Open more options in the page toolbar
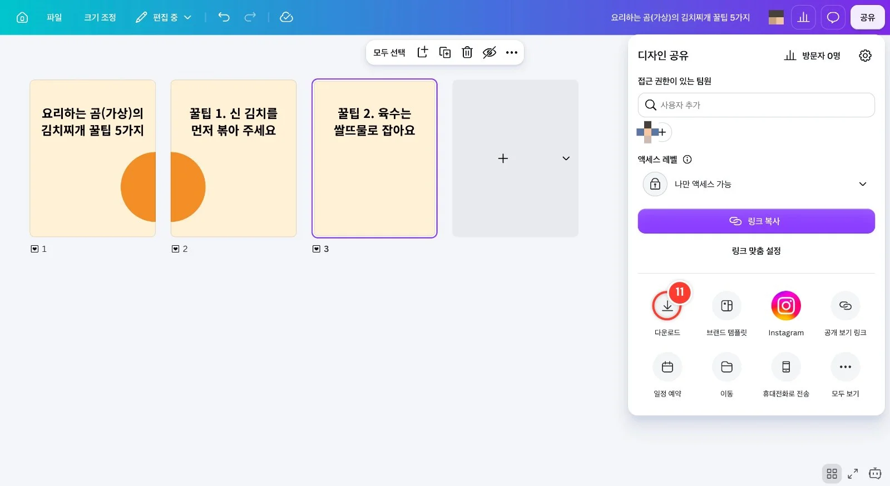 tap(512, 52)
